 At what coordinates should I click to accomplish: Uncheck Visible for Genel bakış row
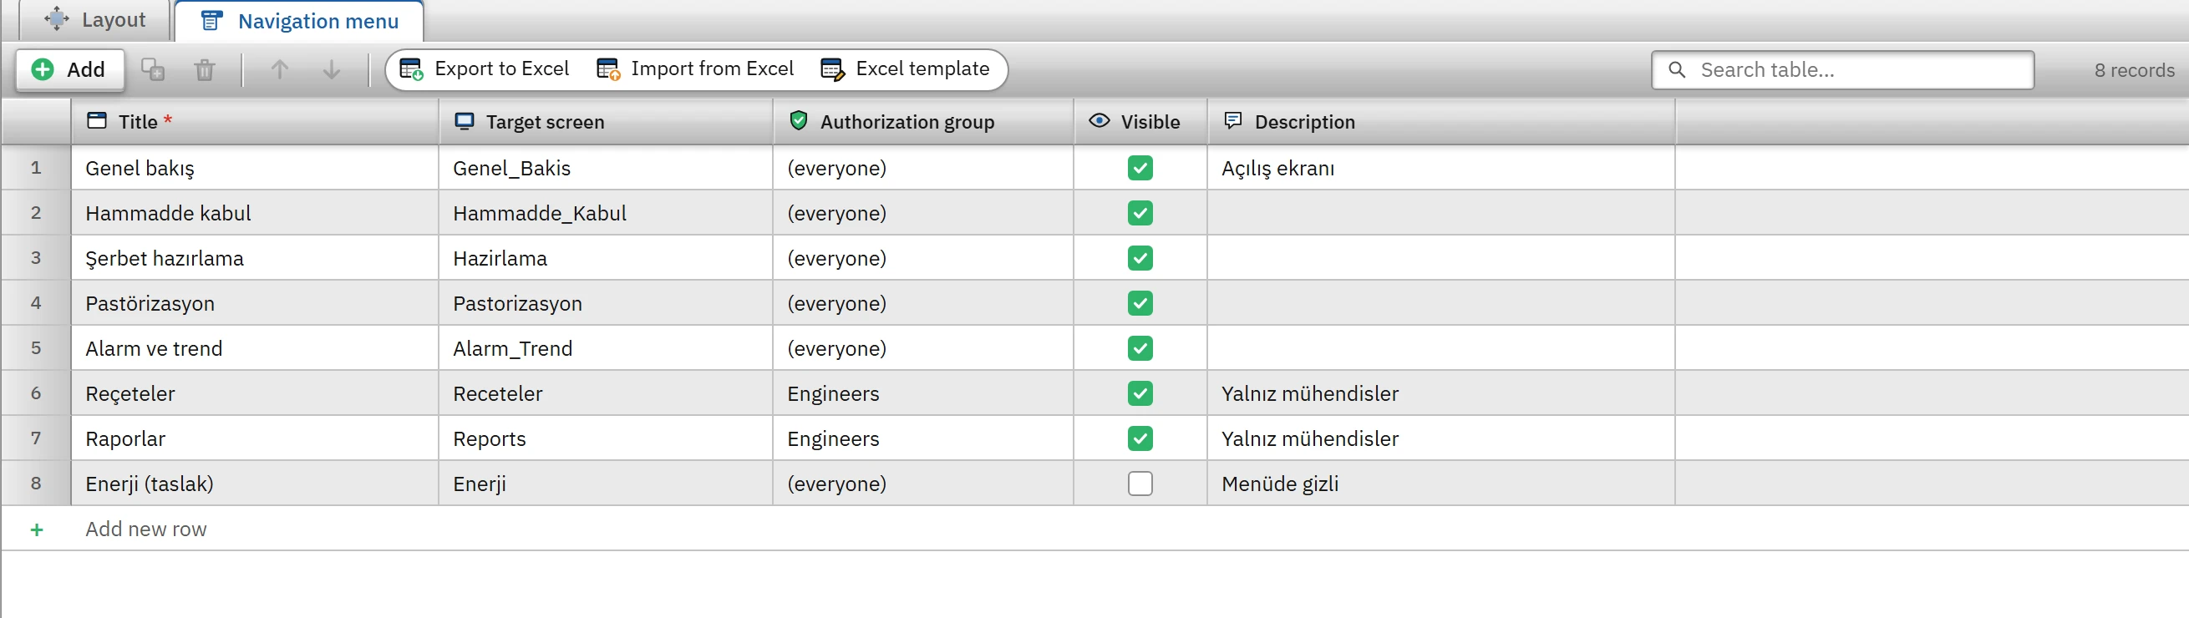click(1140, 168)
